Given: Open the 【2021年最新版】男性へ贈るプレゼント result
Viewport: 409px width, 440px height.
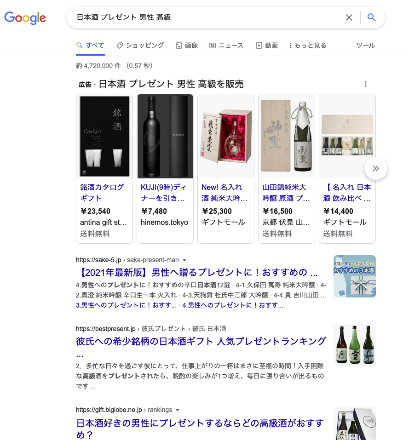Looking at the screenshot, I should pyautogui.click(x=197, y=272).
